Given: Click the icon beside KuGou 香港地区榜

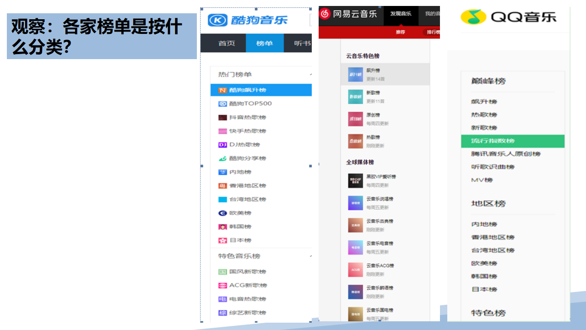Looking at the screenshot, I should pyautogui.click(x=222, y=186).
